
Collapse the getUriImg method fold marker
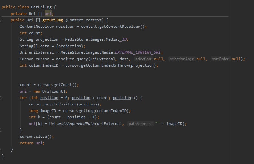(1, 20)
